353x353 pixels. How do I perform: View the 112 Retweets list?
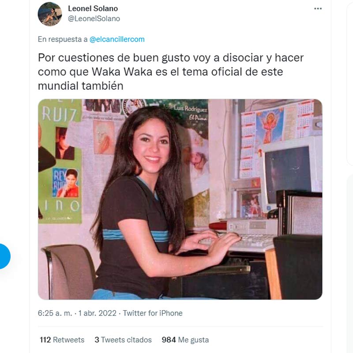(x=62, y=339)
